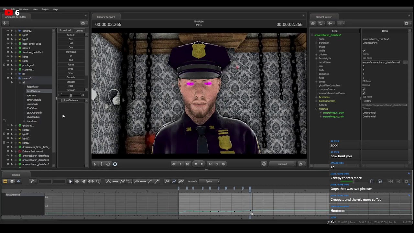
Task: Toggle work camera icon beside camera3
Action: click(264, 164)
